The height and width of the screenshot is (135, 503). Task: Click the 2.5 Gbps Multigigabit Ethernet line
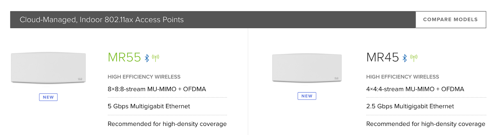tap(410, 106)
